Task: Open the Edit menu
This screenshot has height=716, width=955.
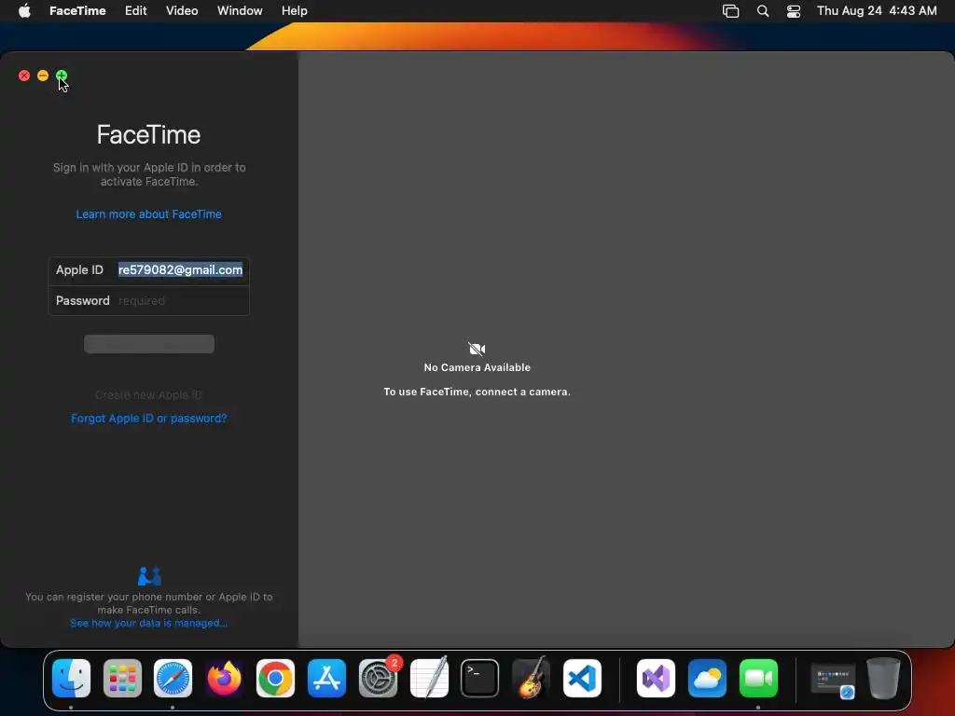Action: point(136,10)
